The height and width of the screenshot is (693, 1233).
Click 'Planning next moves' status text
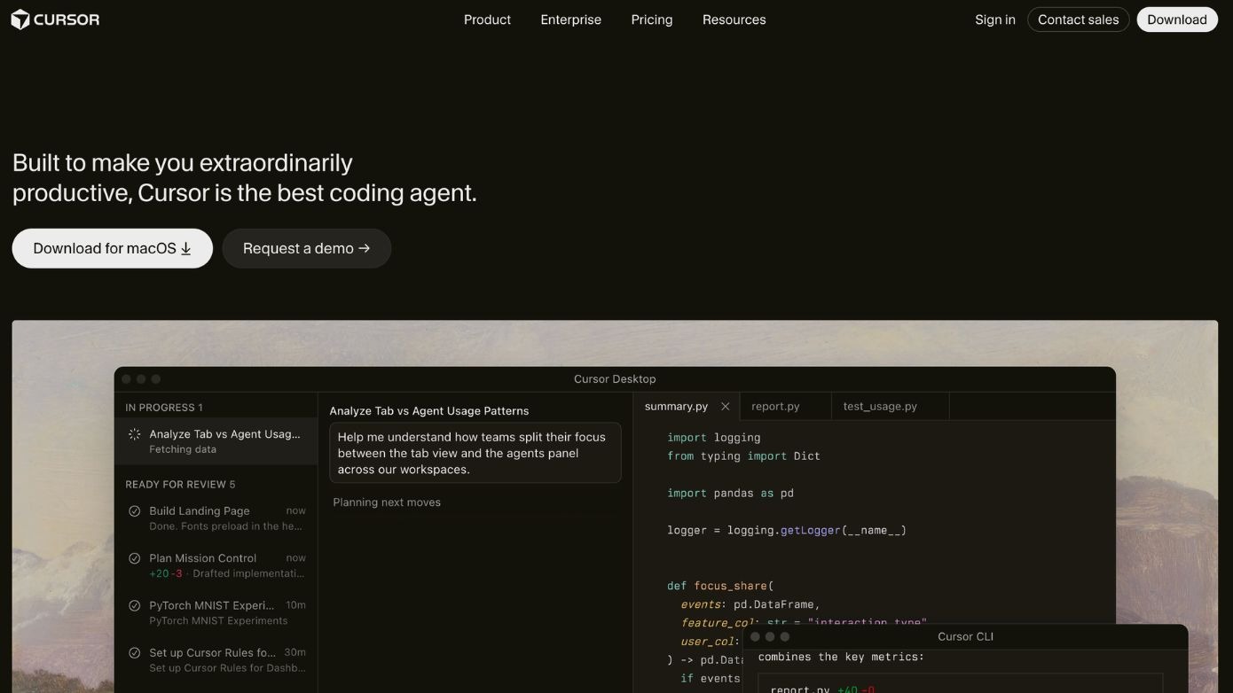pos(387,502)
